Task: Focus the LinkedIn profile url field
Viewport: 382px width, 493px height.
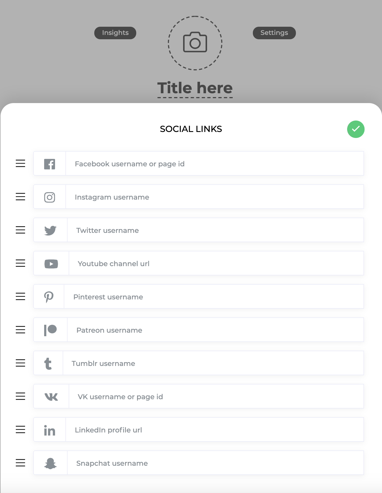Action: 215,430
